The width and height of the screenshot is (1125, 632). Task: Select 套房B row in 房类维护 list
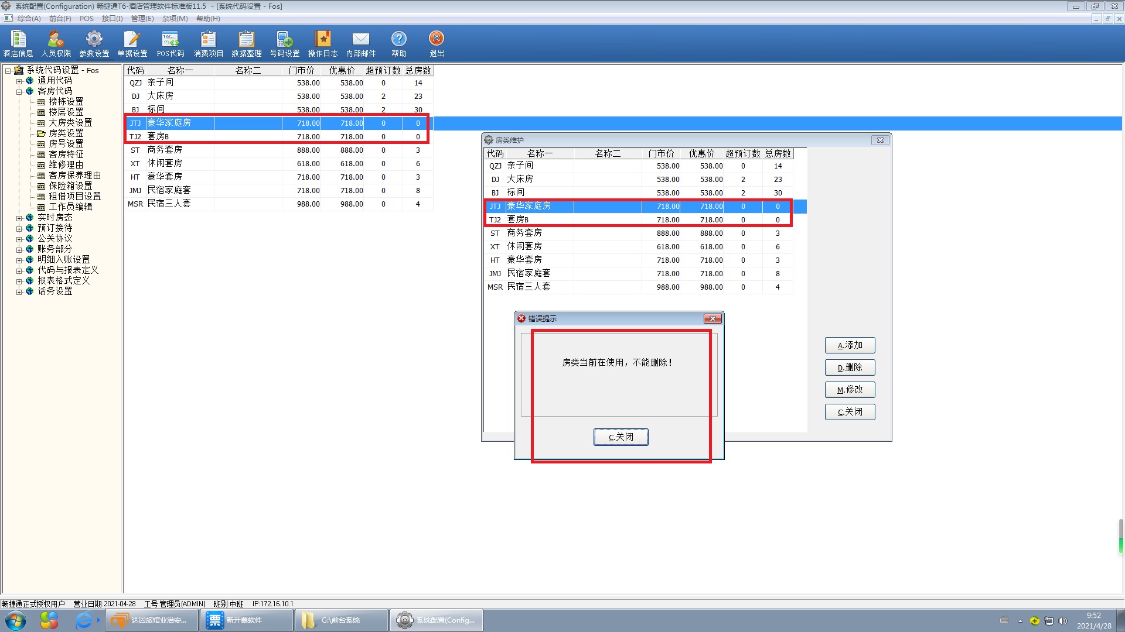click(x=639, y=220)
